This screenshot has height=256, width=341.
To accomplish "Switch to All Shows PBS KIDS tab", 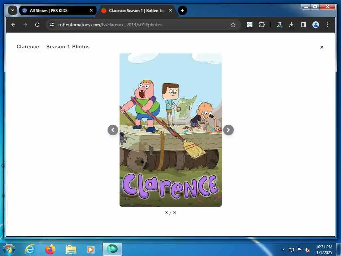I will tap(58, 10).
